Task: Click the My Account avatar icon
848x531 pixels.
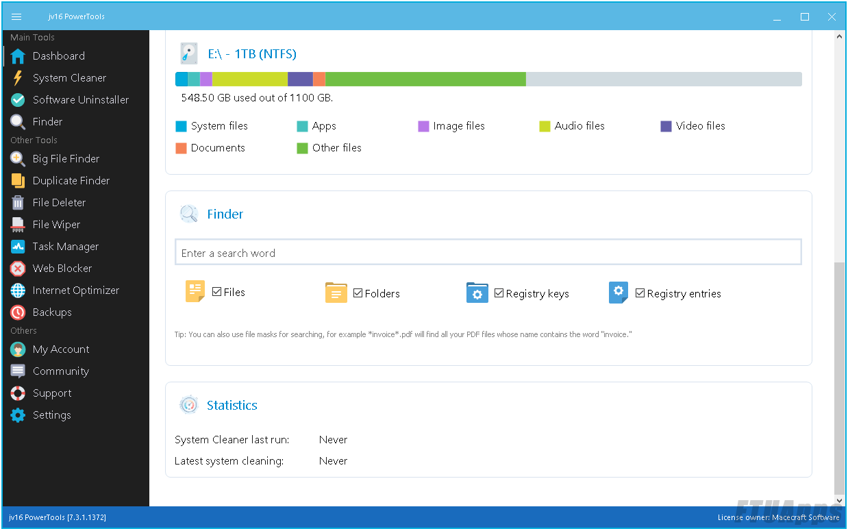Action: [18, 349]
